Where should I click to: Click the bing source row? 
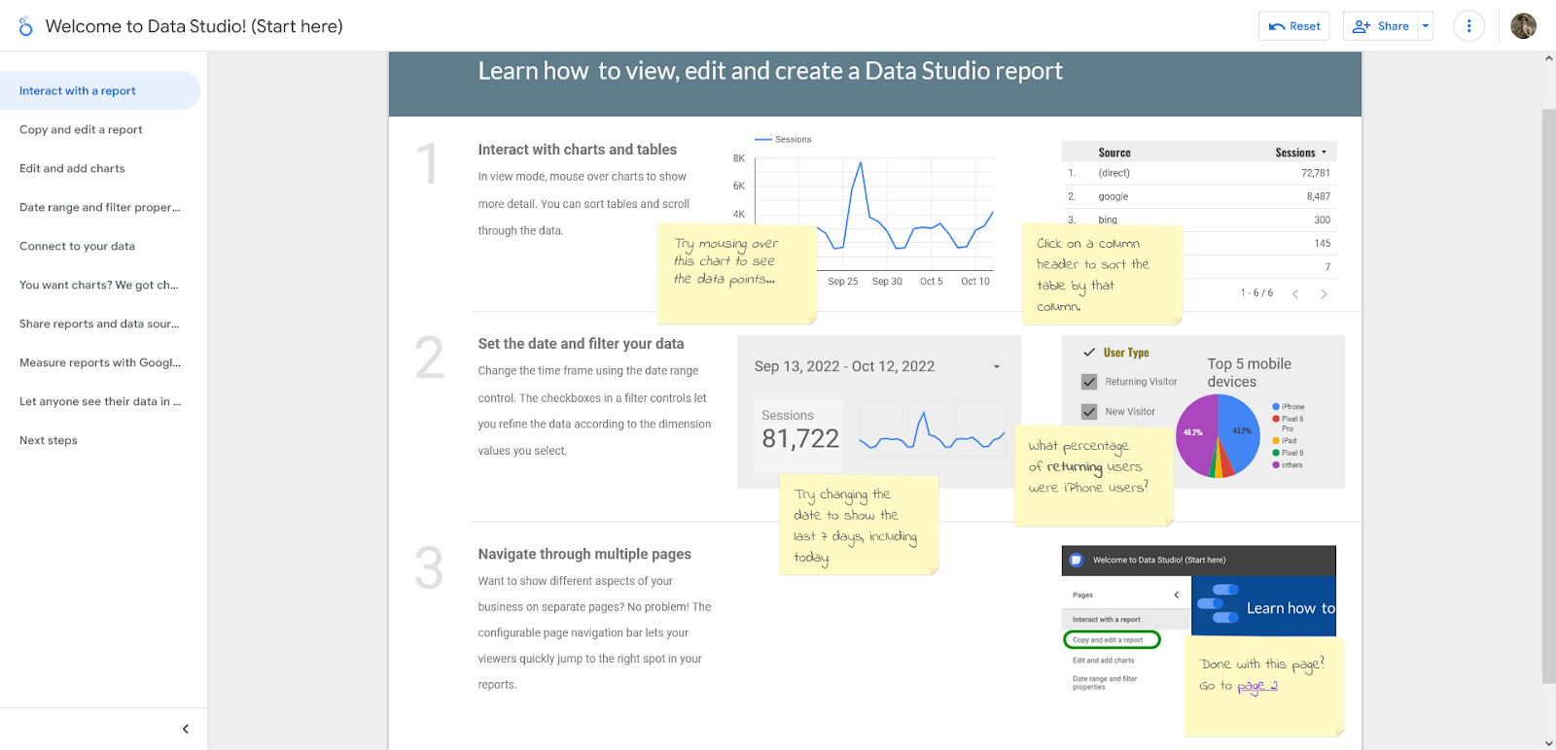point(1199,220)
